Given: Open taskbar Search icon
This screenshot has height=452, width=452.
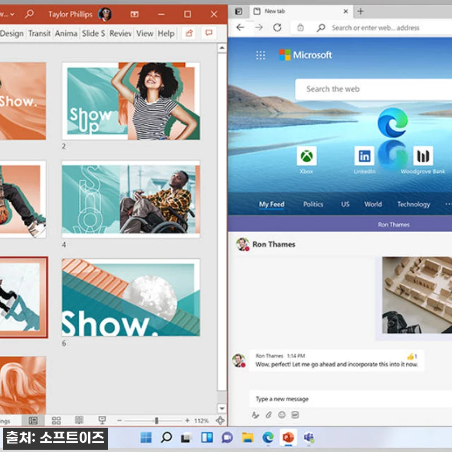Looking at the screenshot, I should 166,437.
